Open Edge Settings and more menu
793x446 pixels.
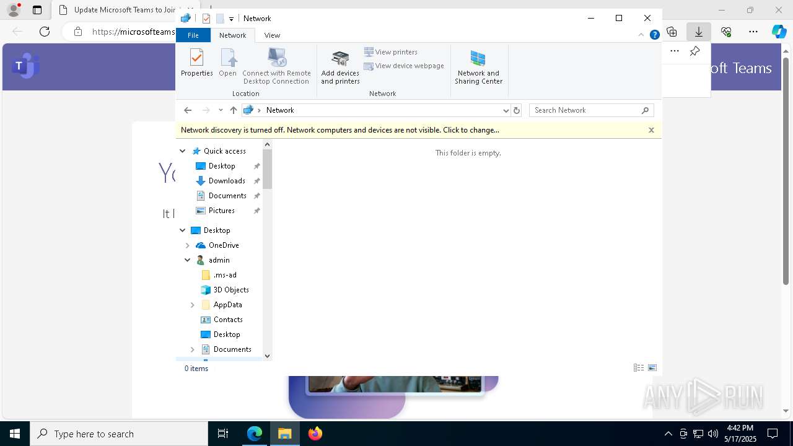(x=753, y=32)
